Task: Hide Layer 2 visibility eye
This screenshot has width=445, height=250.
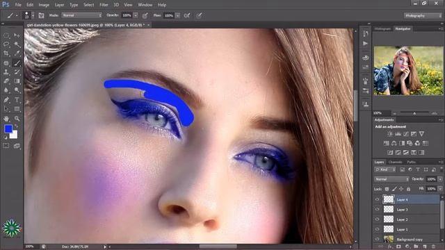Action: (x=377, y=219)
